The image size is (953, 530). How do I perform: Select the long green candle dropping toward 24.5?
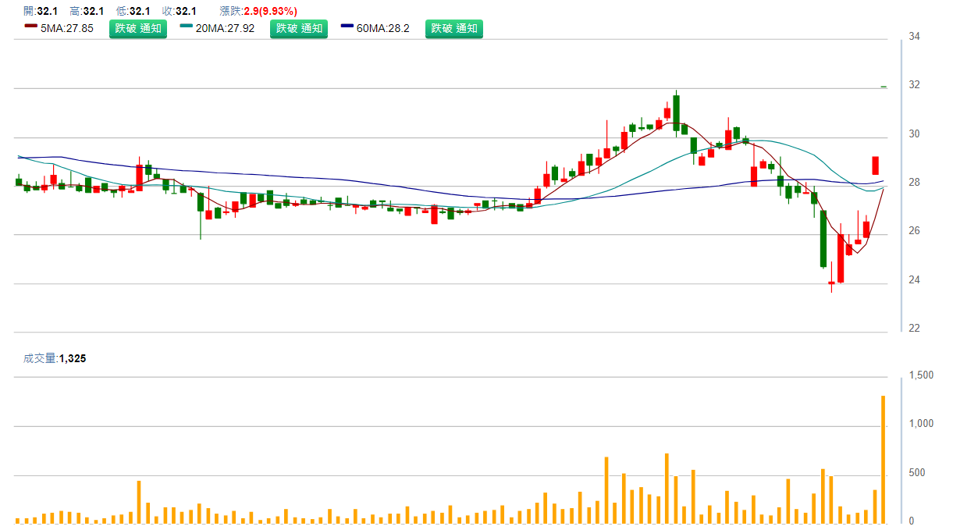[823, 238]
